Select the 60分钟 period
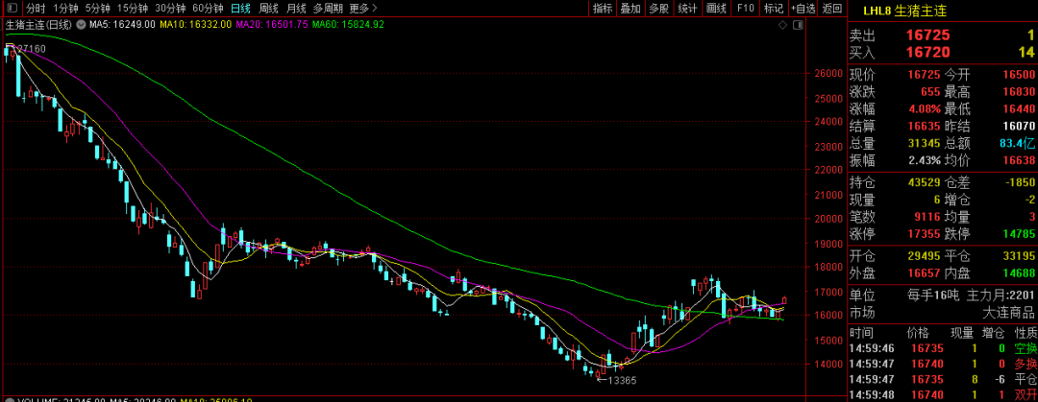The image size is (1038, 402). 208,9
